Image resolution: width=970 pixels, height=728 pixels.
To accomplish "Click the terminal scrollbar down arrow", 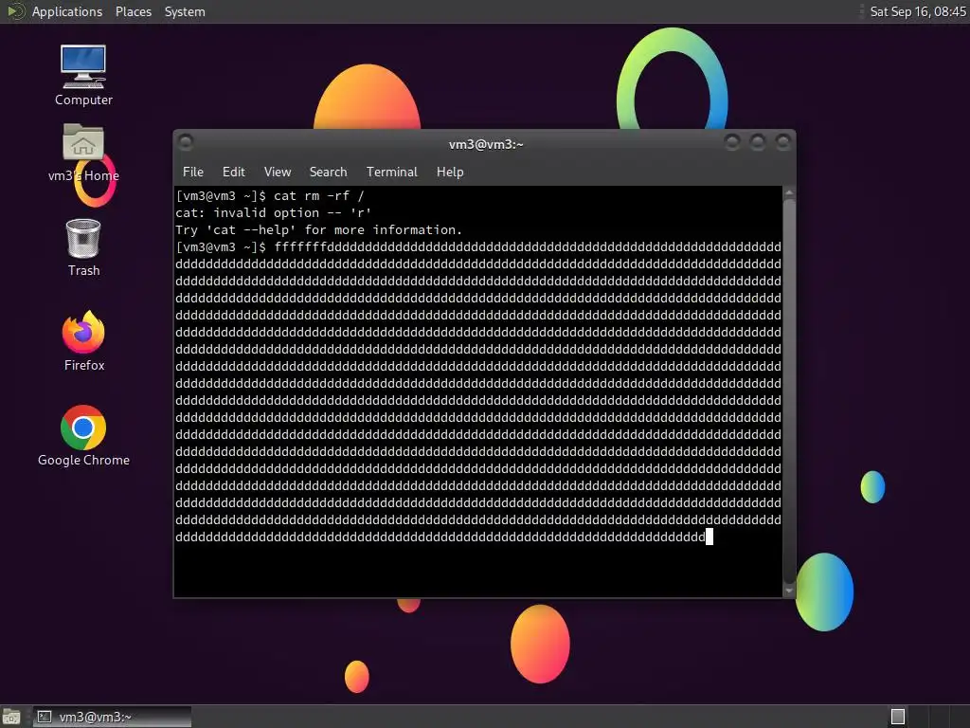I will [789, 591].
